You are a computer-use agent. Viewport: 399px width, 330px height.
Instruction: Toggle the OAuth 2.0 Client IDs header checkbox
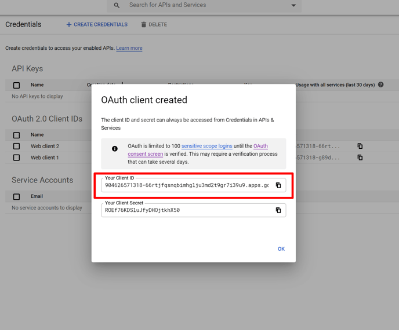[17, 135]
